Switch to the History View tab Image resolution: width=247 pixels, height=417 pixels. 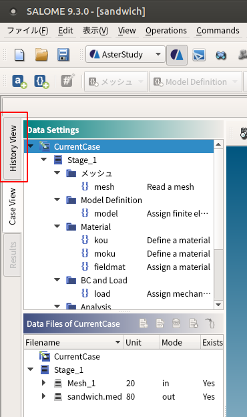click(13, 148)
